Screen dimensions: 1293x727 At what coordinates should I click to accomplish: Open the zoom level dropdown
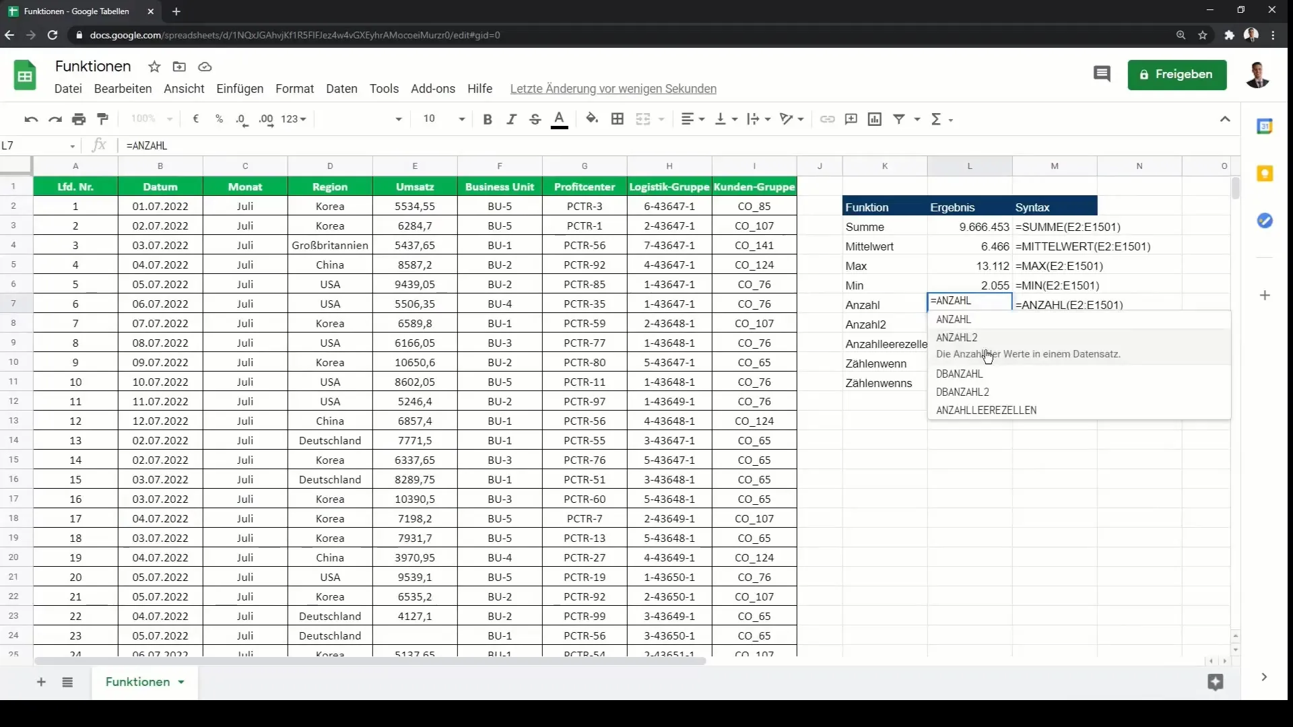(152, 118)
